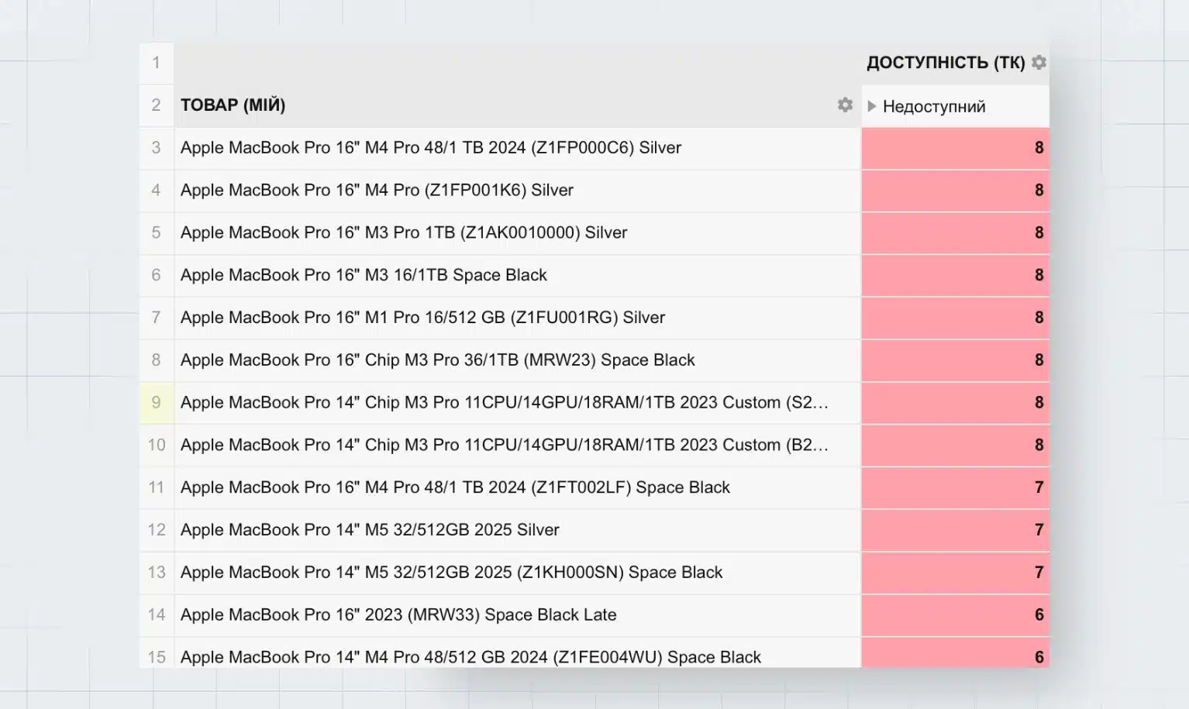
Task: Select MacBook Pro 14" M5 Z1KH000SN Space Black
Action: pos(451,573)
